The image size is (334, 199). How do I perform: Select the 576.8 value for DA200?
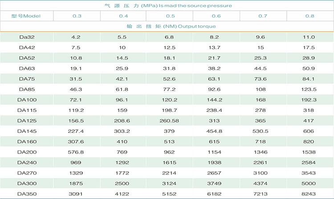pos(76,152)
